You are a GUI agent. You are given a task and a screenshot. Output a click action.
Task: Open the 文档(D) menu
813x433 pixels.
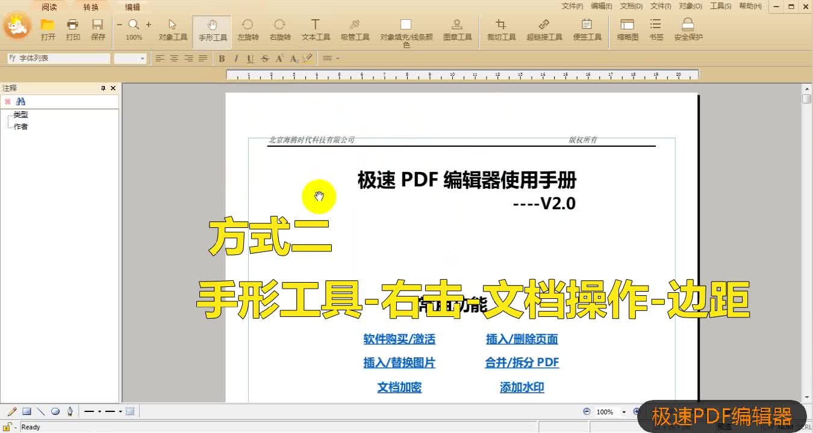pos(631,6)
